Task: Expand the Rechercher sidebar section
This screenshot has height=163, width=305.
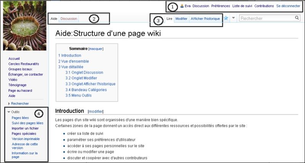Action: [x=9, y=103]
